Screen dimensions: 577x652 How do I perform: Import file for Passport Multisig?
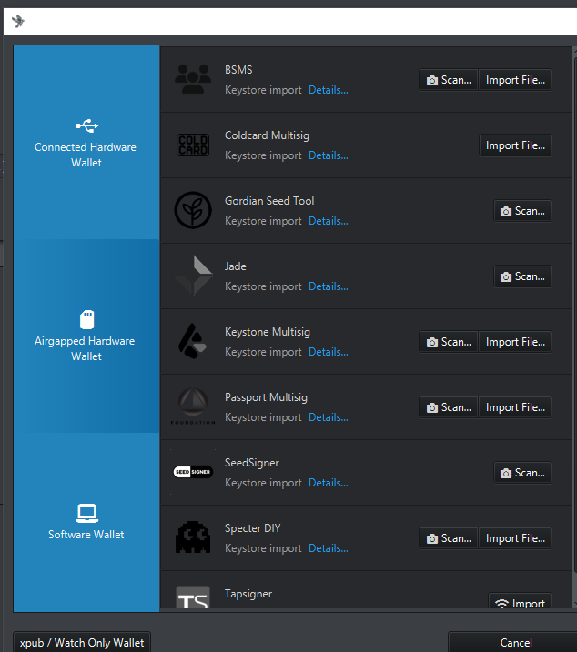515,407
